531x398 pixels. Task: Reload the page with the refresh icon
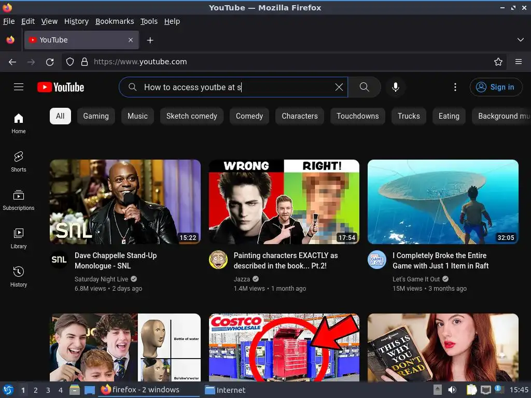(x=50, y=62)
